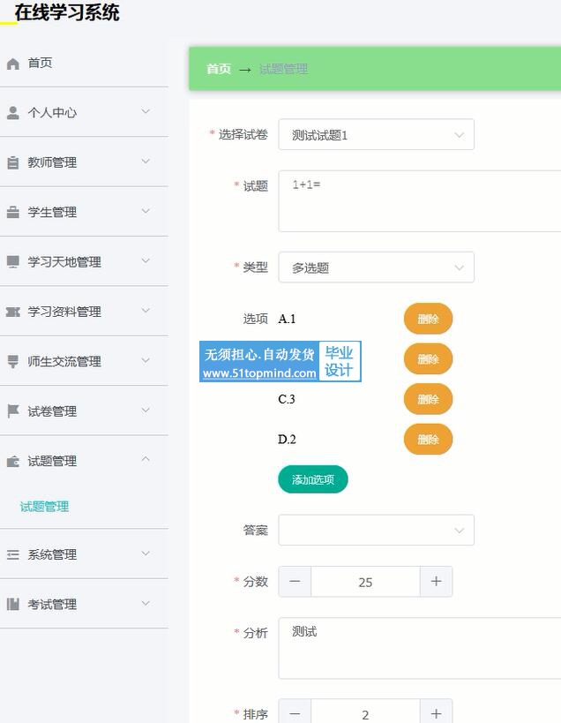Expand the 系统管理 sidebar menu
Viewport: 561px width, 723px height.
[84, 554]
